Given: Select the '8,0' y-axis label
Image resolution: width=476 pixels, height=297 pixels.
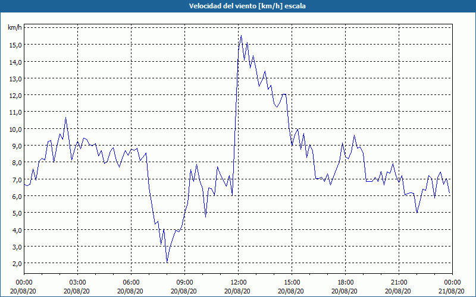Looking at the screenshot, I should coord(17,162).
